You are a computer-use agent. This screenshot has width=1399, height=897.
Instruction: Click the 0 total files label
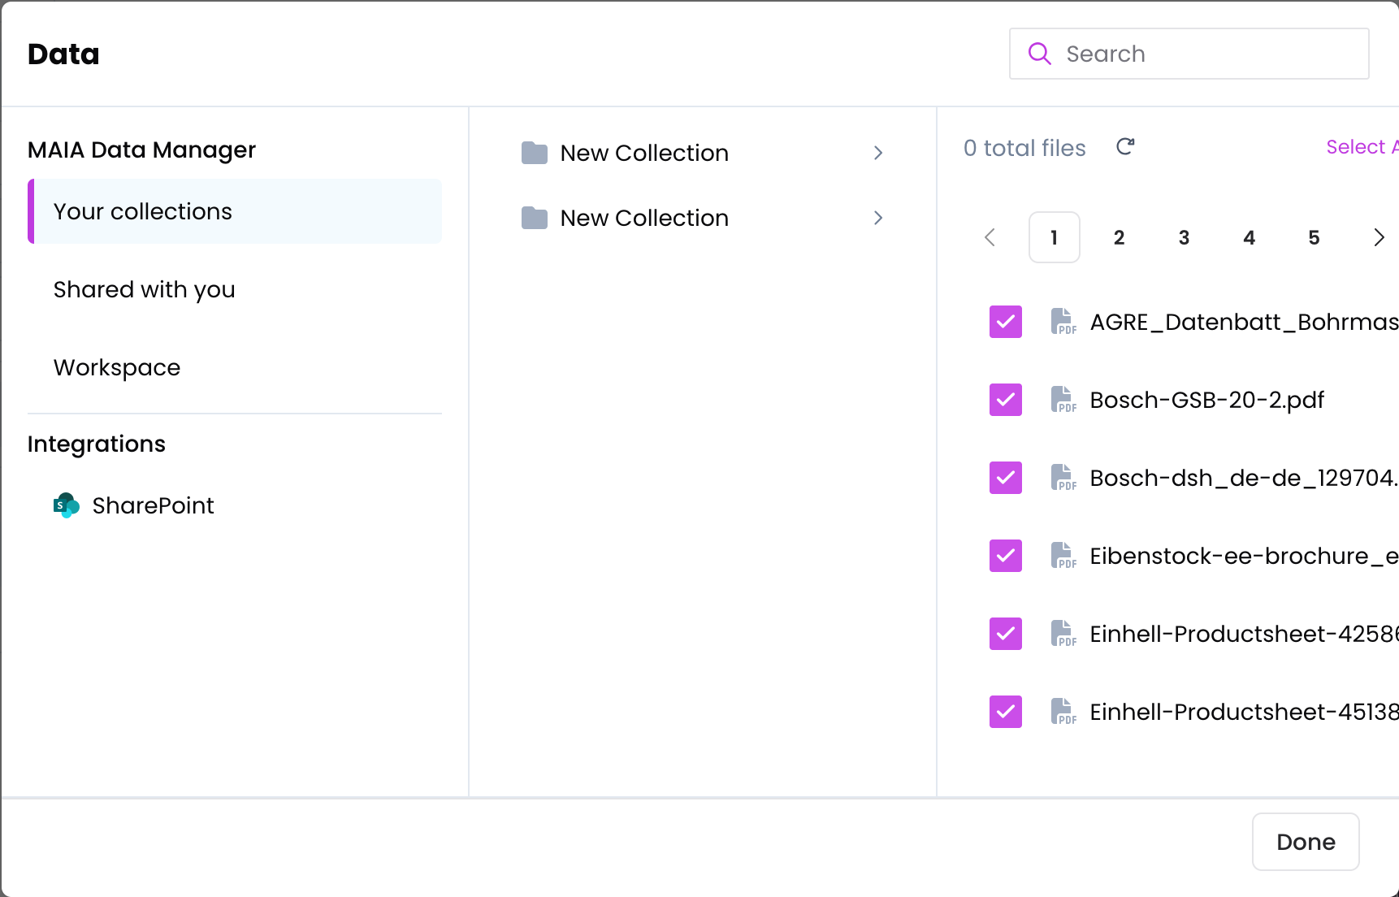tap(1024, 148)
